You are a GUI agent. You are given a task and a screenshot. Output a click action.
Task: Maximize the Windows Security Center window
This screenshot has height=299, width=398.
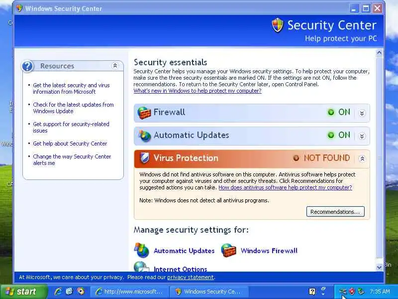pos(366,8)
